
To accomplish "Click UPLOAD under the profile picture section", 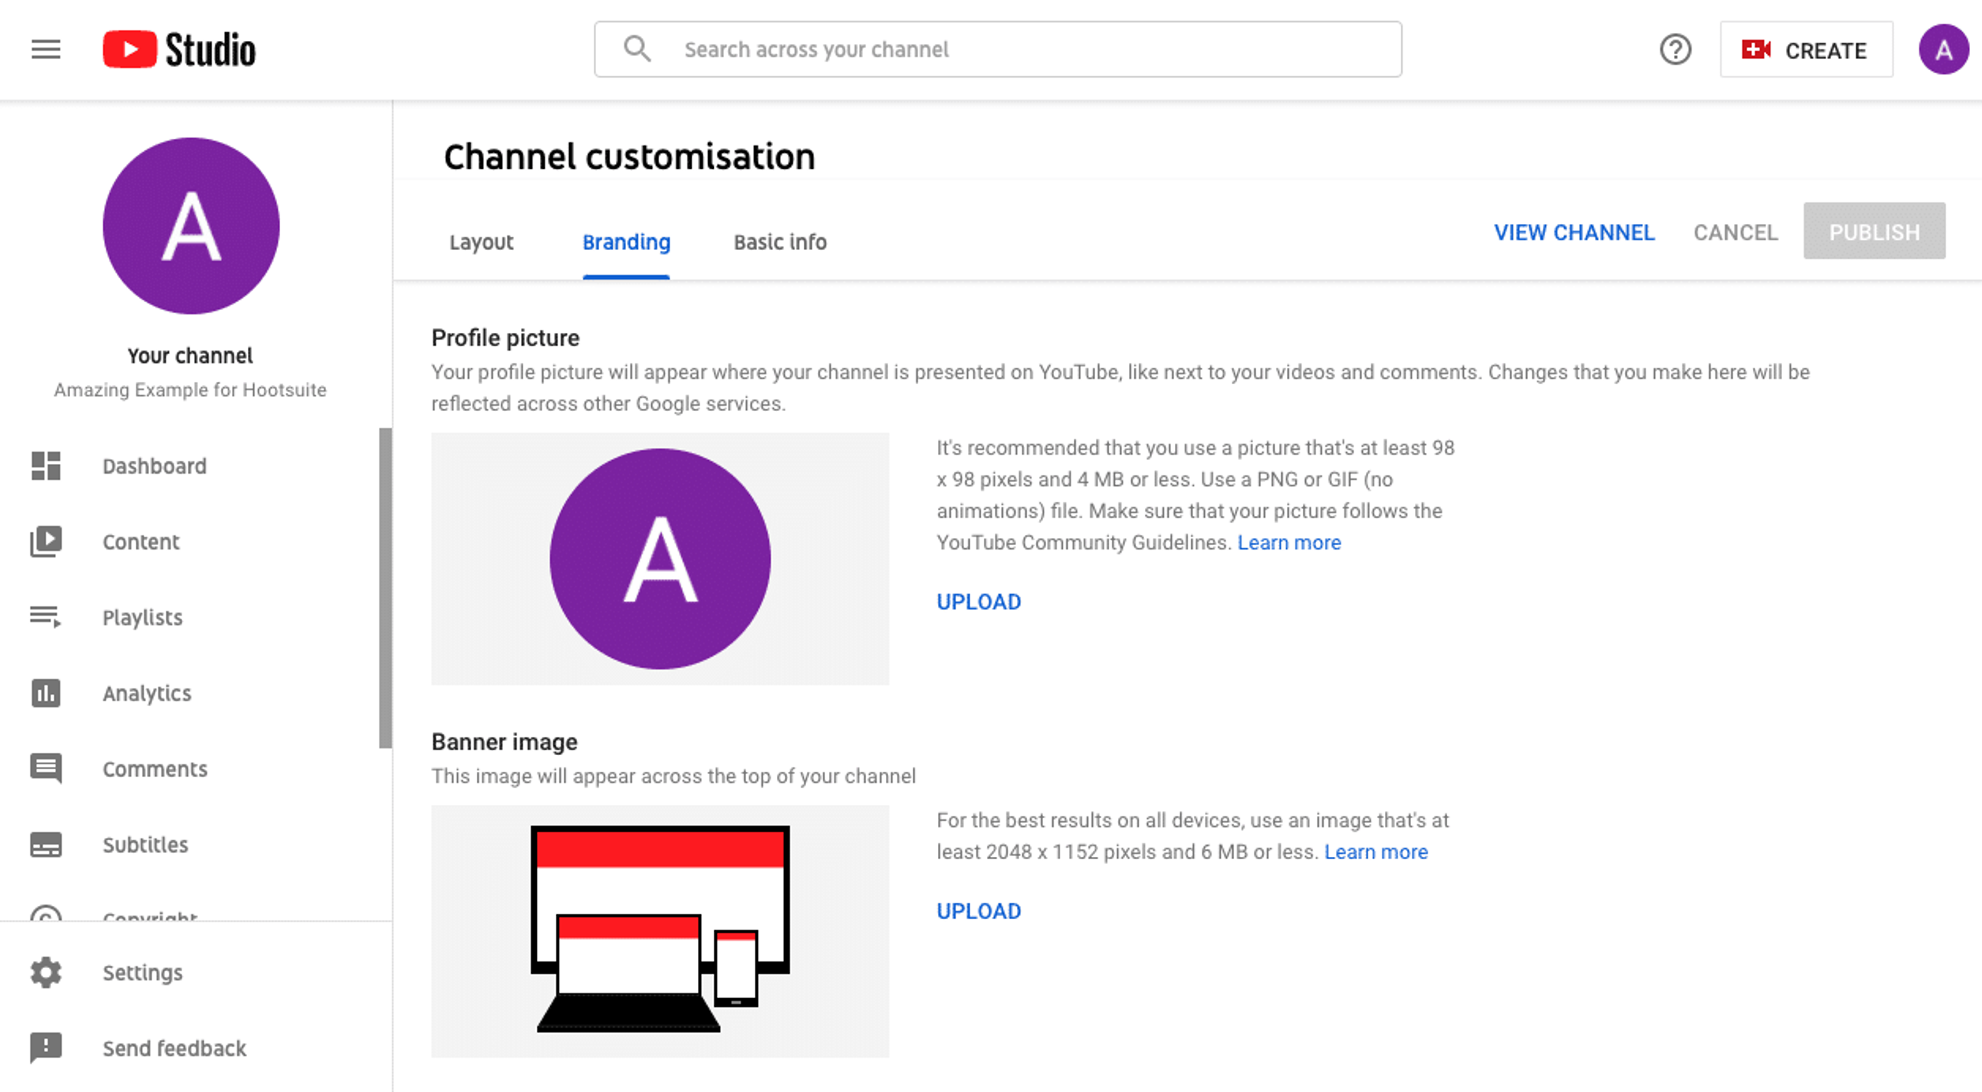I will (979, 601).
